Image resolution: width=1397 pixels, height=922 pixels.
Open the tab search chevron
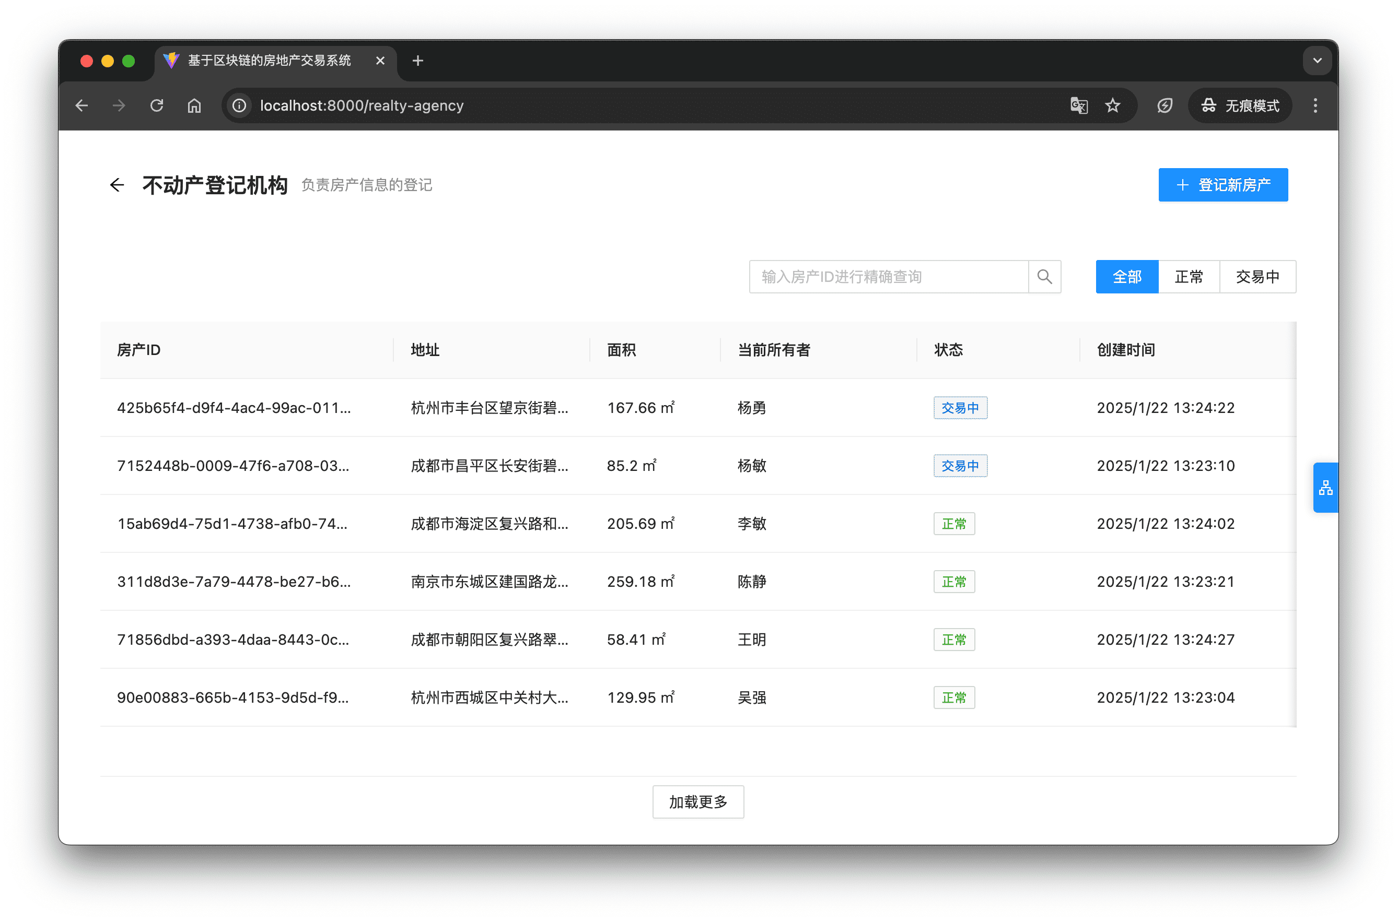point(1317,61)
